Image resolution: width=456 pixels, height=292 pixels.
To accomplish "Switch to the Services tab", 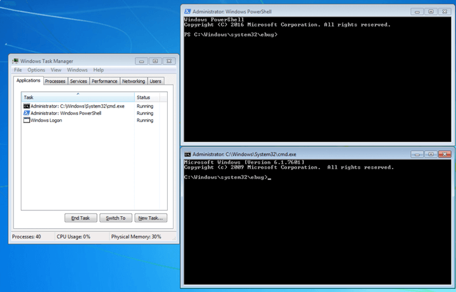I will click(79, 82).
